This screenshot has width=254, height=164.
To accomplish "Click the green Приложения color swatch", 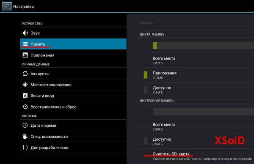I will click(146, 75).
